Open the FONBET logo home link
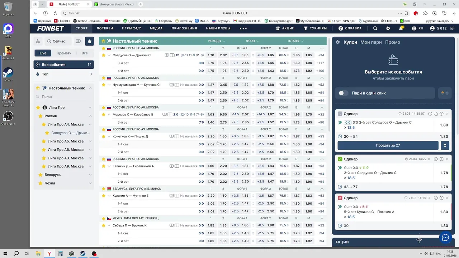 coord(51,28)
